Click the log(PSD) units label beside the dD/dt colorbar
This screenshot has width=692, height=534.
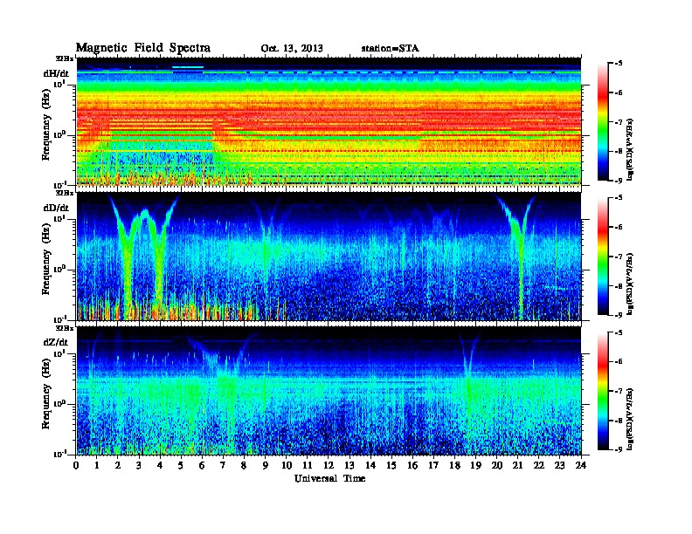(x=631, y=284)
